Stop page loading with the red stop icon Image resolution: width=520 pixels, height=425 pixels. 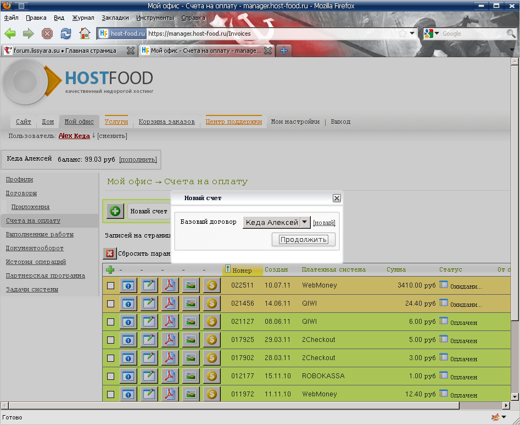click(x=47, y=33)
